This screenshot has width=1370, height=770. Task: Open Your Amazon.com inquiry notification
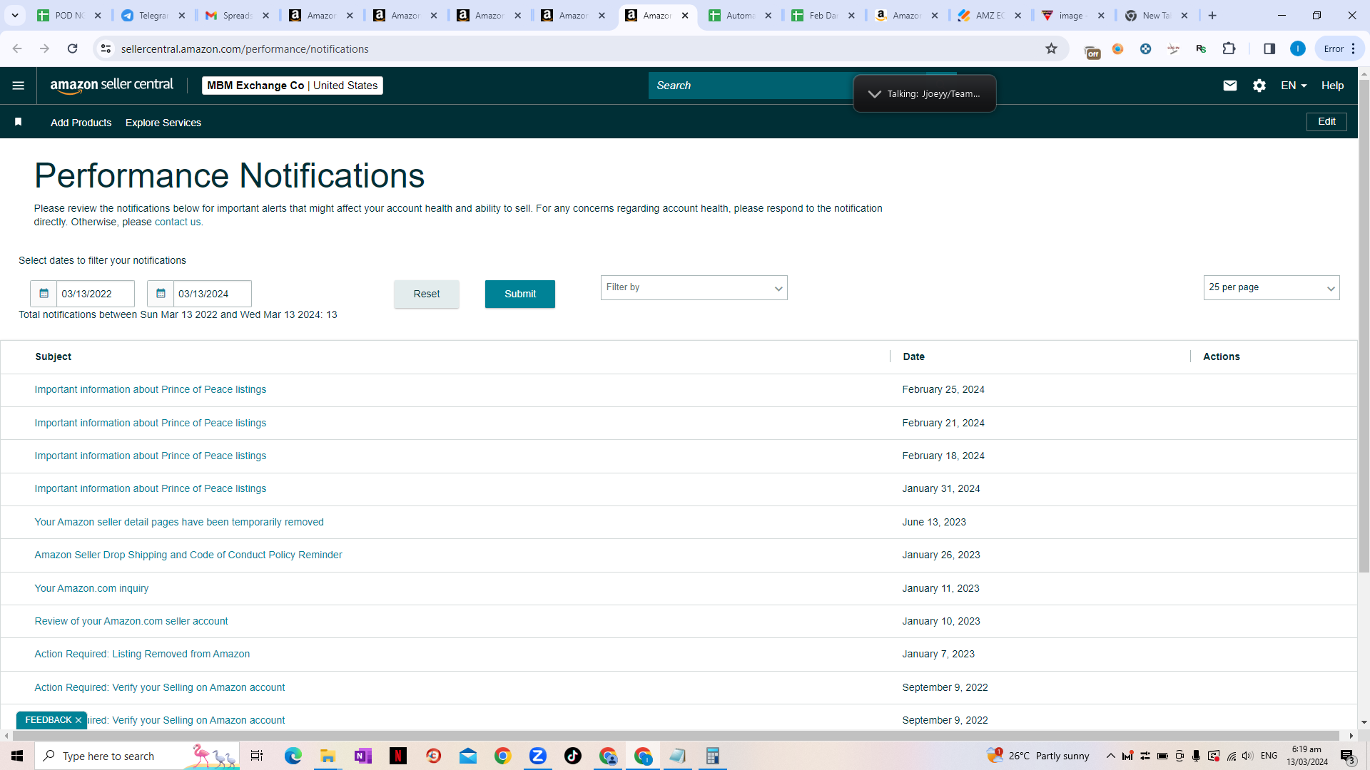91,589
